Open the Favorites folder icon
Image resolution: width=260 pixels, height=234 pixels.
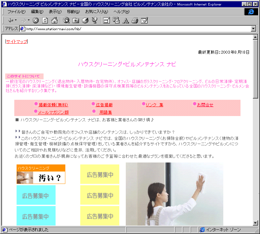pos(76,20)
